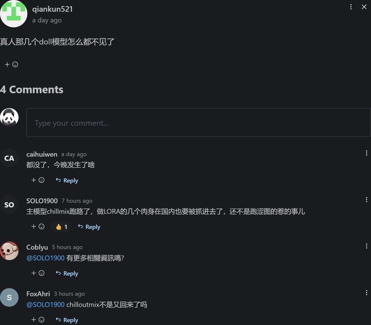This screenshot has height=325, width=371.
Task: Add emoji reaction to caihuiwen's comment
Action: point(38,180)
